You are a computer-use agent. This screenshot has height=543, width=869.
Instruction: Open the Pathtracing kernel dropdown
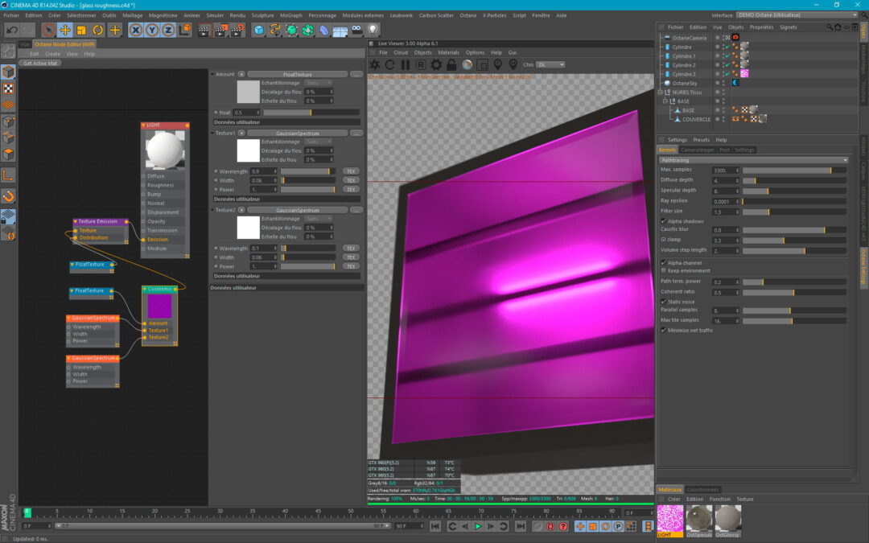pyautogui.click(x=753, y=160)
